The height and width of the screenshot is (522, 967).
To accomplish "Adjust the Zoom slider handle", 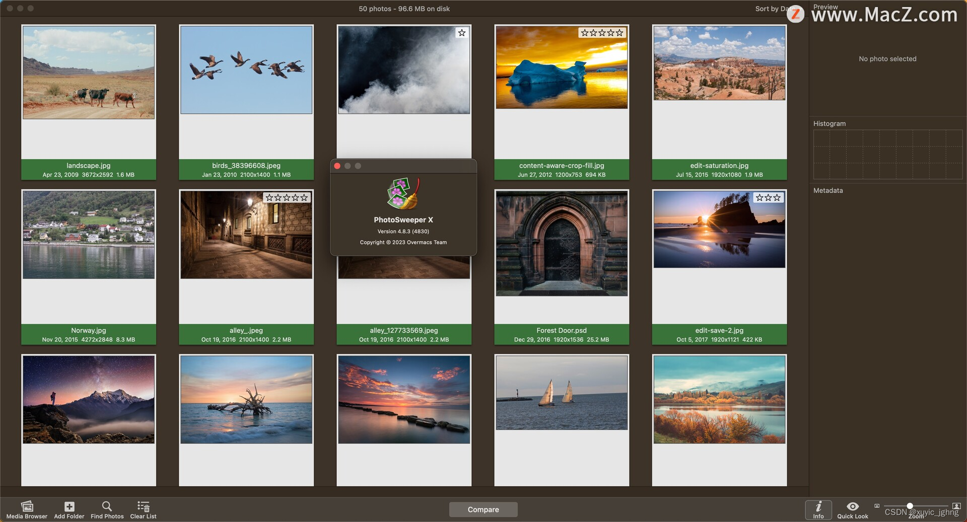I will pyautogui.click(x=910, y=506).
